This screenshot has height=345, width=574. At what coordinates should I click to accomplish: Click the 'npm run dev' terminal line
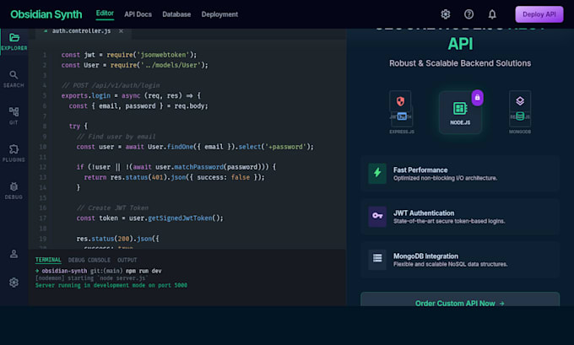tap(99, 271)
